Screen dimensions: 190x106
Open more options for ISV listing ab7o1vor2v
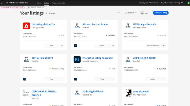164,46
